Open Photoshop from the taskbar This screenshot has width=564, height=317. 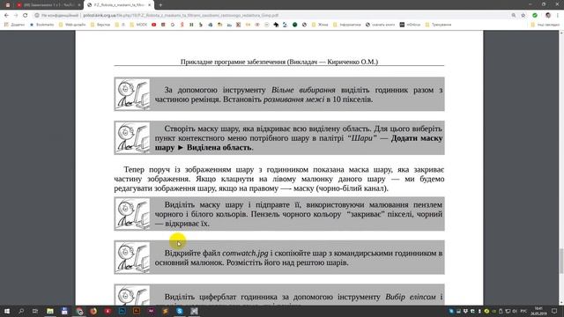click(122, 311)
